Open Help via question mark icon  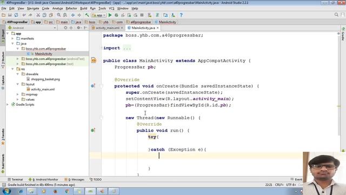click(181, 15)
